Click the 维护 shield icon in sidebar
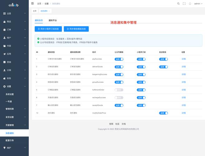The width and height of the screenshot is (205, 156). [4, 148]
